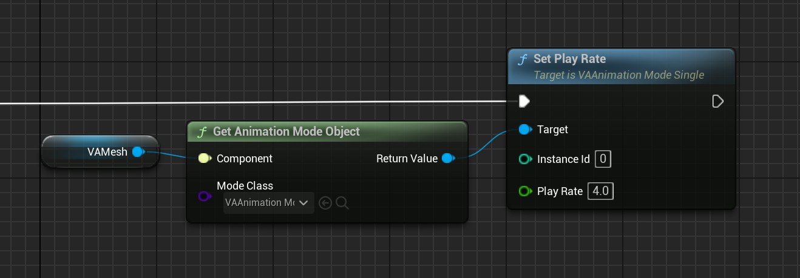800x278 pixels.
Task: Click the Set Play Rate execution output pin
Action: [x=717, y=101]
